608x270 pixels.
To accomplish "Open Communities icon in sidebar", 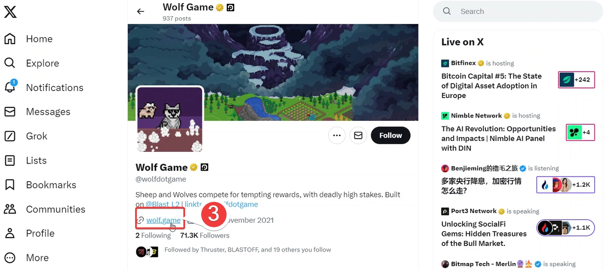I will point(10,209).
